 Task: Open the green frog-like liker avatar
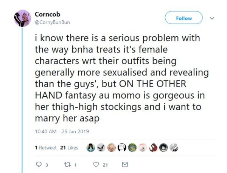coord(132,147)
